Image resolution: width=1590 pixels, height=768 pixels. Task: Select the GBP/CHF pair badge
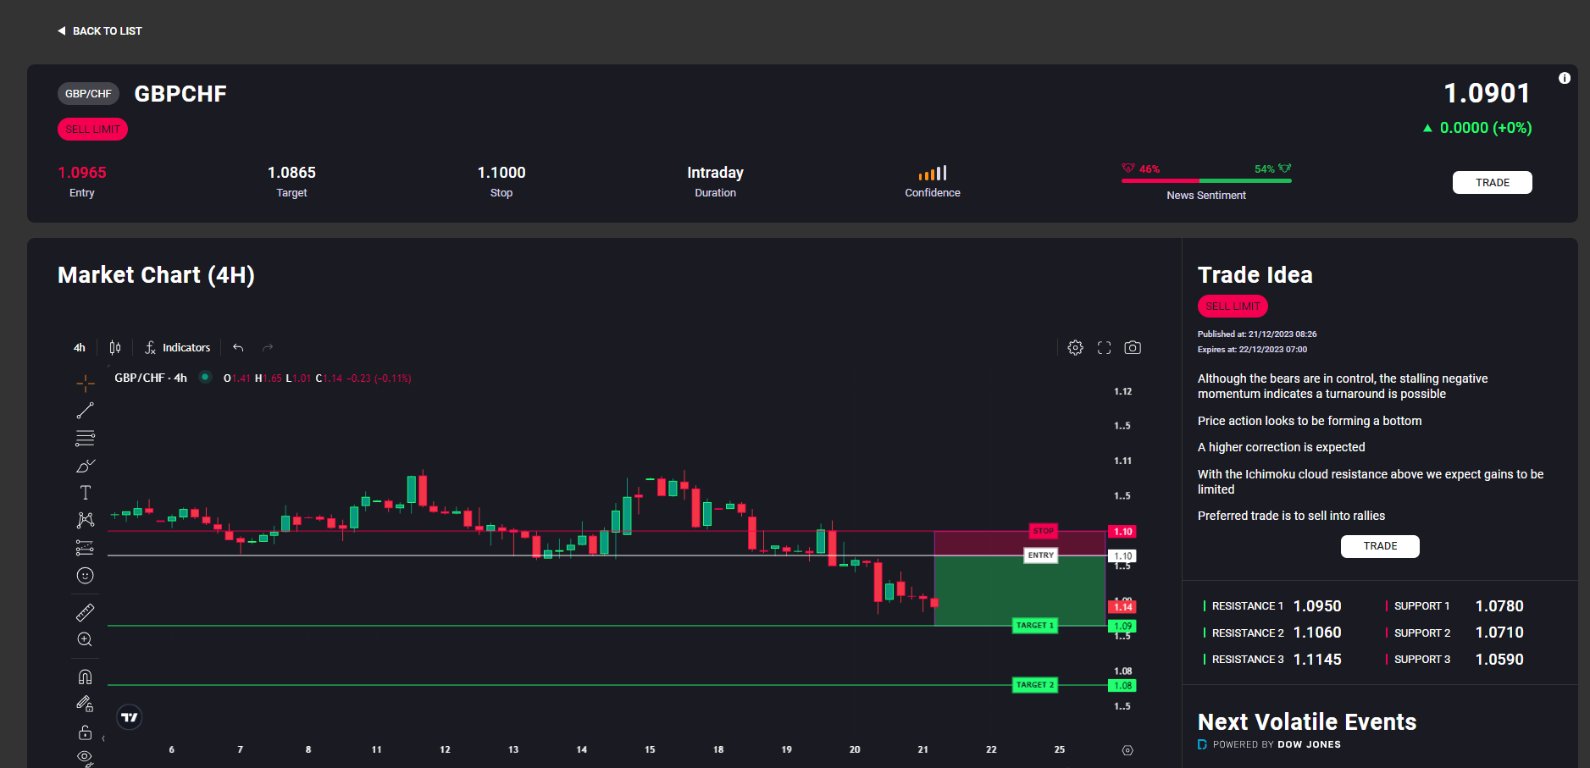click(x=87, y=93)
